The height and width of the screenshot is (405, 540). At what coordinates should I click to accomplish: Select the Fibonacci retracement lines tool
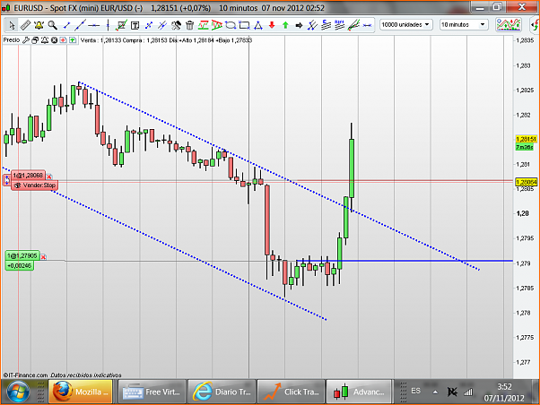click(327, 25)
